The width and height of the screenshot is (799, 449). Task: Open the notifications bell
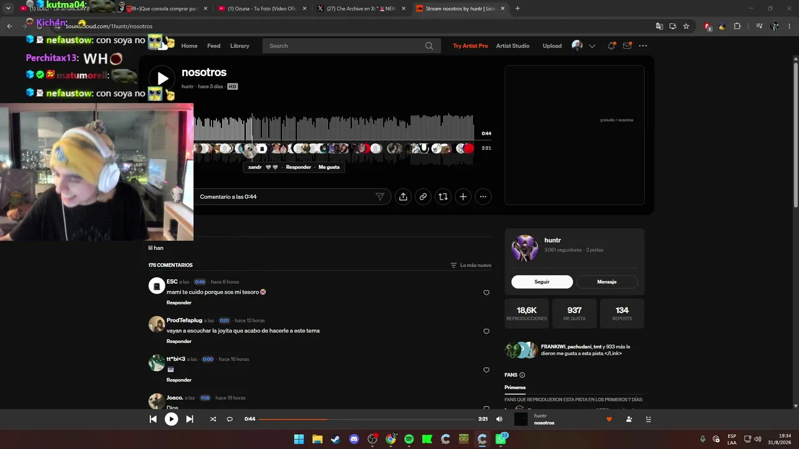tap(612, 46)
